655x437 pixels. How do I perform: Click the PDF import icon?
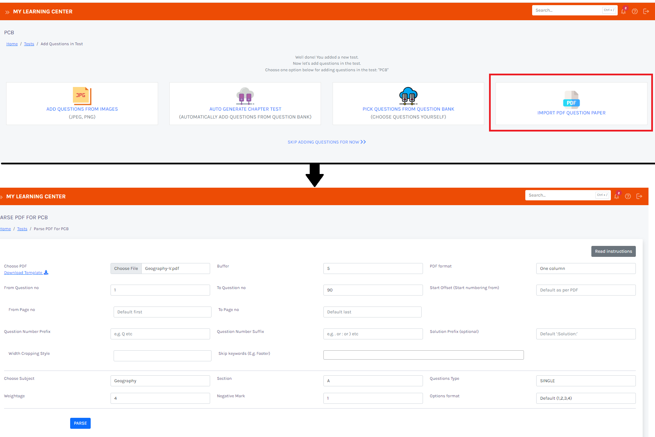point(571,99)
